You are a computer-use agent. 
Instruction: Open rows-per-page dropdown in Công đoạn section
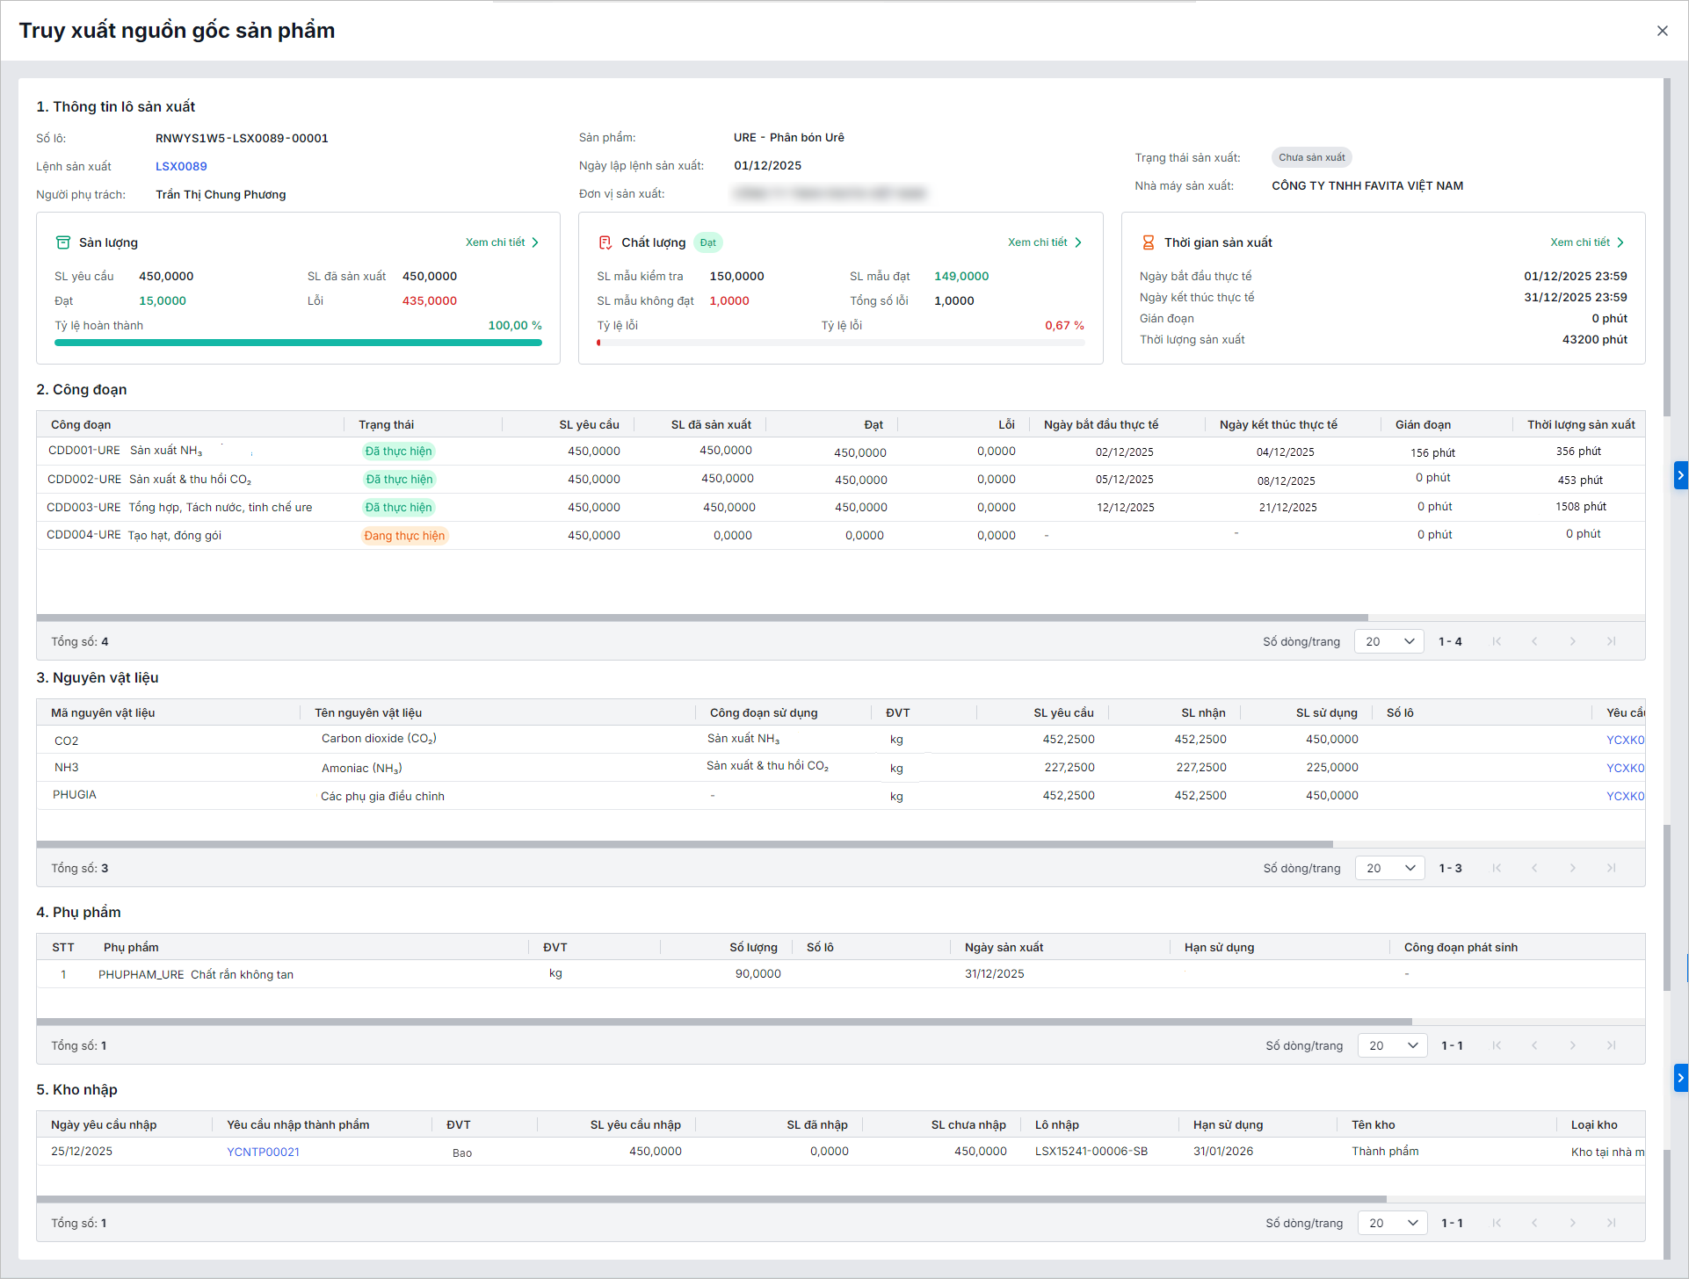pos(1388,641)
